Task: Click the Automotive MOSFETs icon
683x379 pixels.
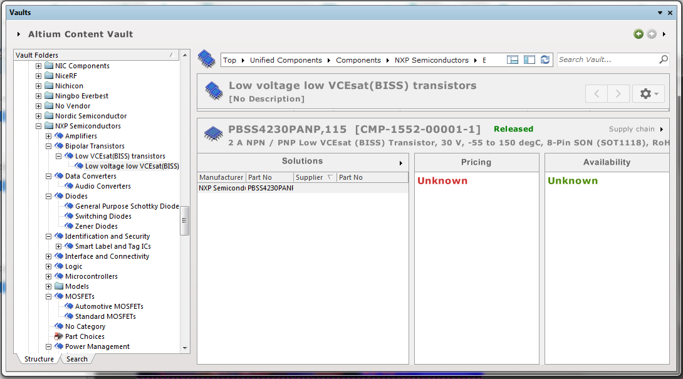Action: (x=69, y=306)
